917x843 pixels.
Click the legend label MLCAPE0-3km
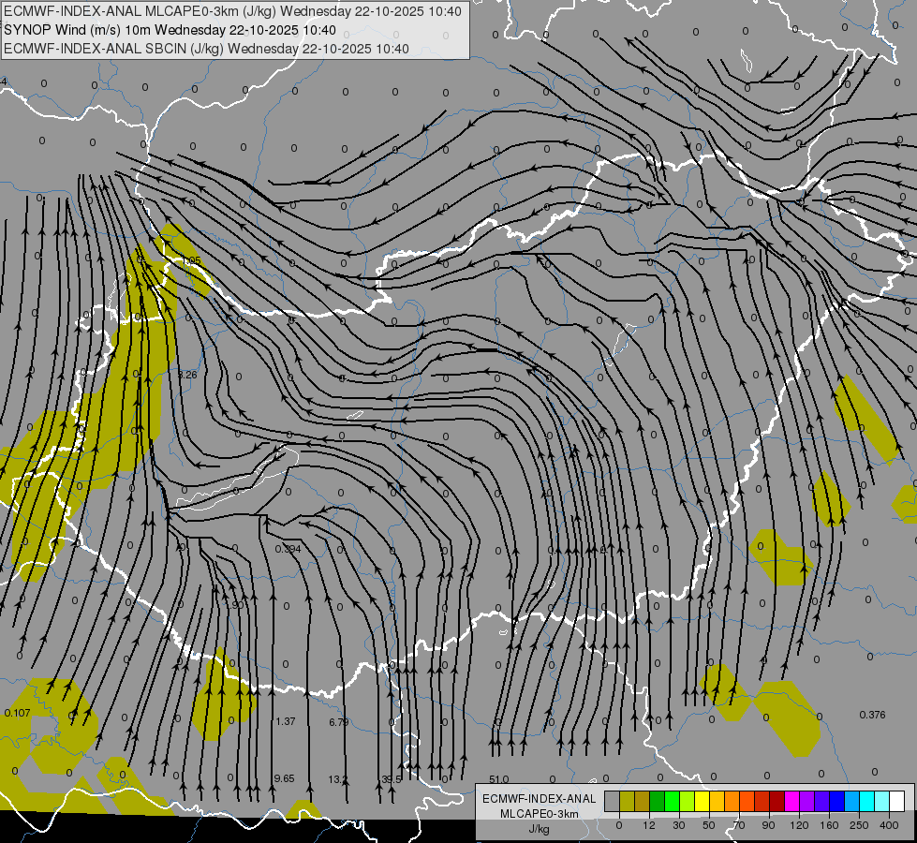(540, 814)
